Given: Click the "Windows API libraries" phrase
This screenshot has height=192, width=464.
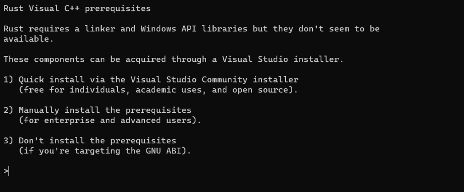Looking at the screenshot, I should click(x=194, y=29).
